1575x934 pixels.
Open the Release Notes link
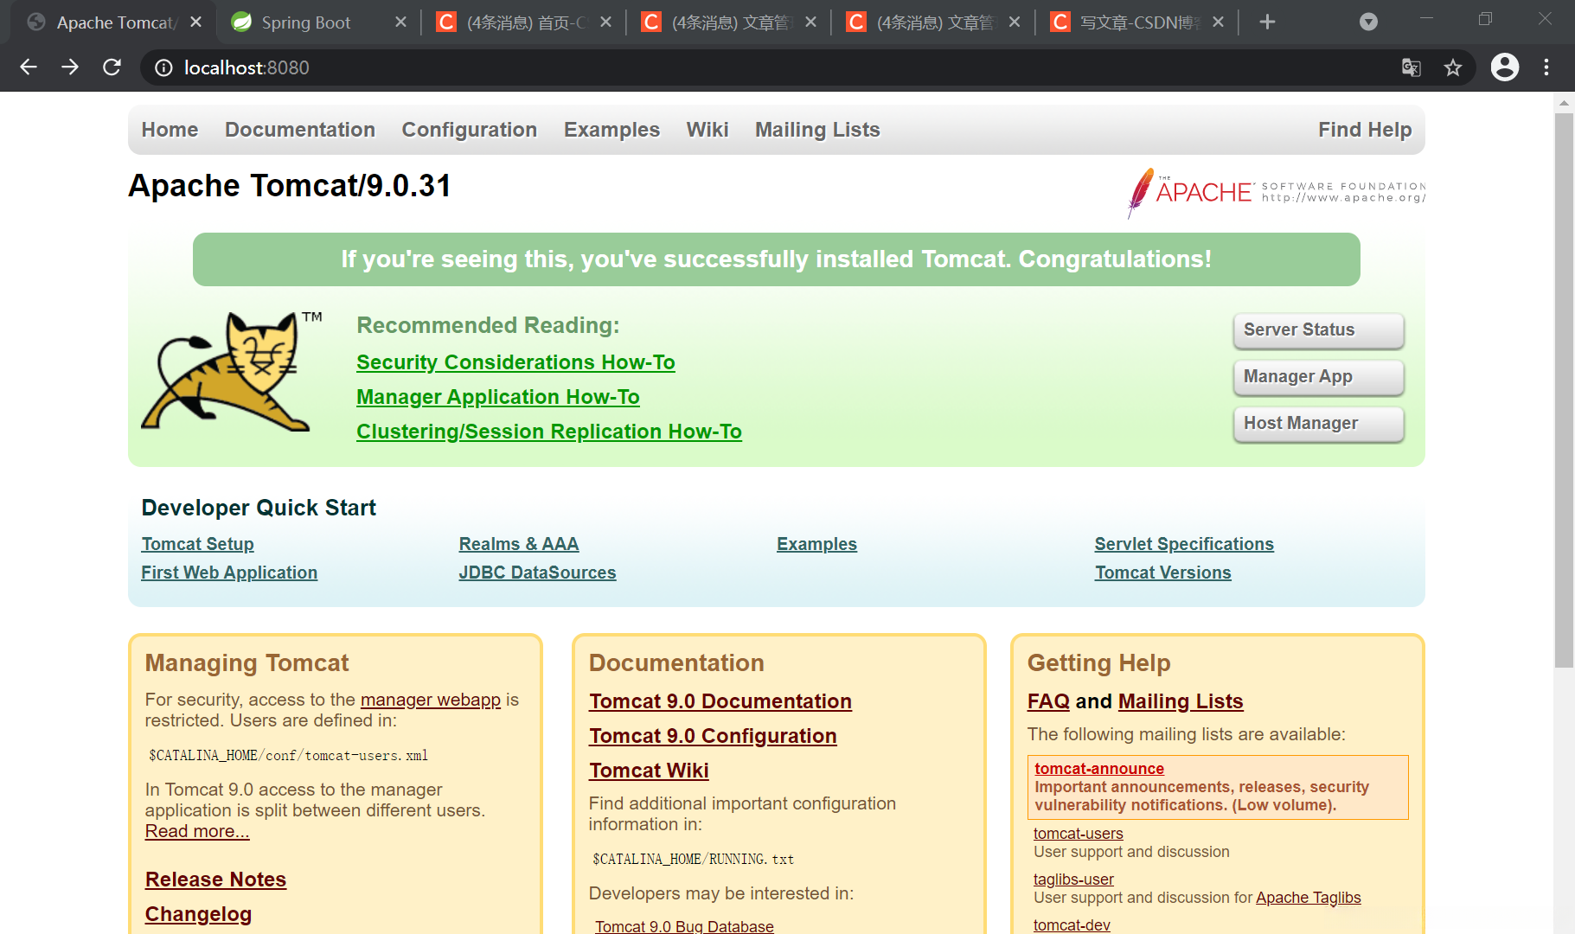(x=215, y=880)
